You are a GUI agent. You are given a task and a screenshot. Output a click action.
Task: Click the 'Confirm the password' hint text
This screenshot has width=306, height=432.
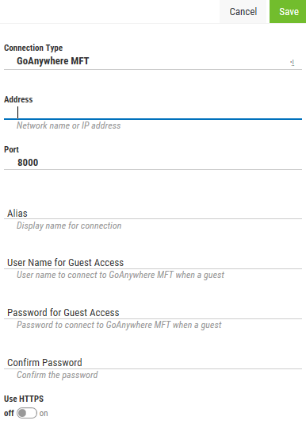[57, 375]
